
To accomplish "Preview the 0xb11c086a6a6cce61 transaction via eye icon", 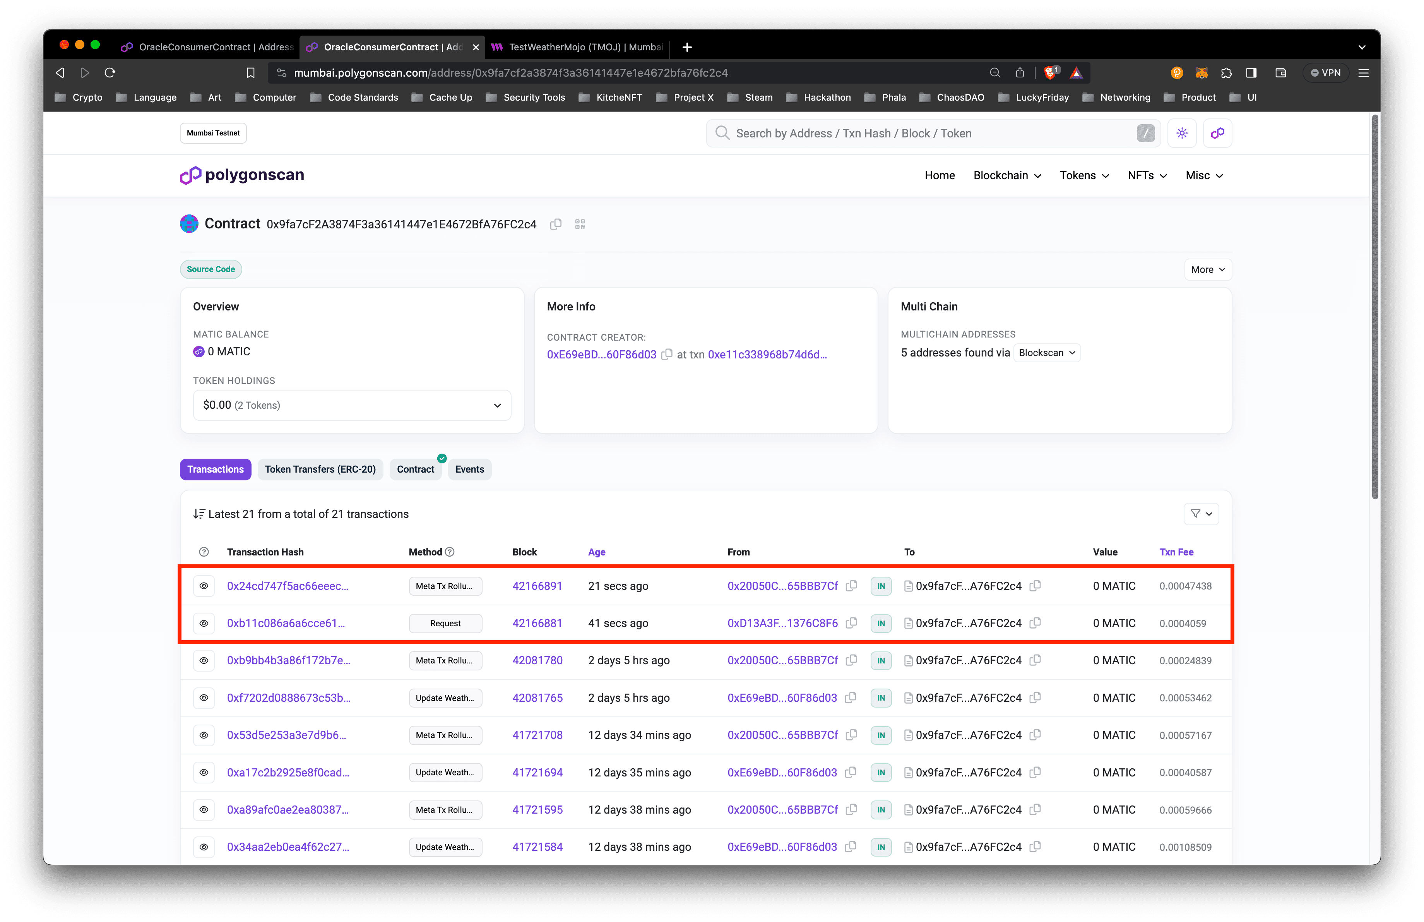I will coord(204,623).
